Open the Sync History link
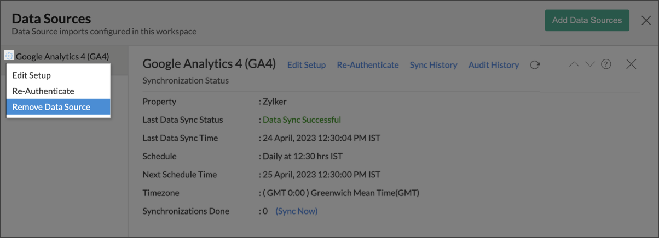Screen dimensions: 659x238 [433, 65]
